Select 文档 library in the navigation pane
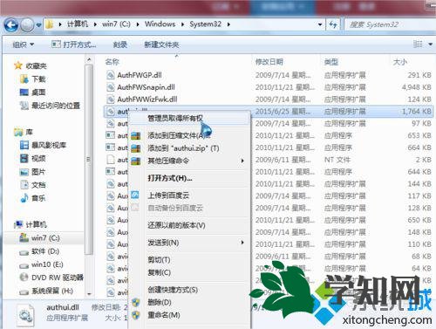This screenshot has height=329, width=436. point(32,185)
